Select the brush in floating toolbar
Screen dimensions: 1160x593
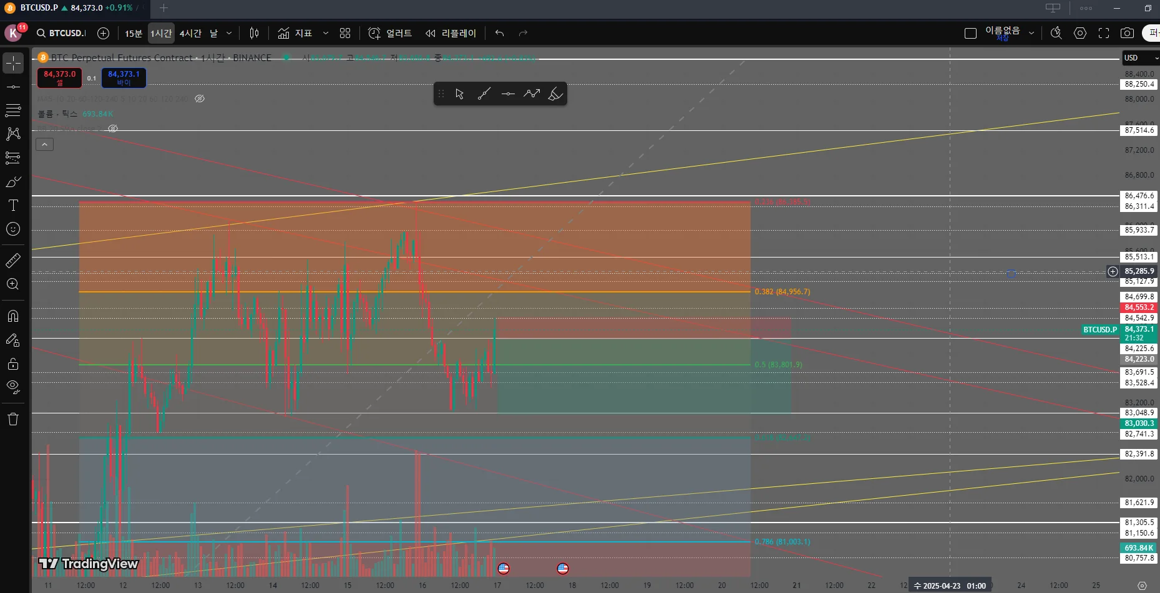555,94
